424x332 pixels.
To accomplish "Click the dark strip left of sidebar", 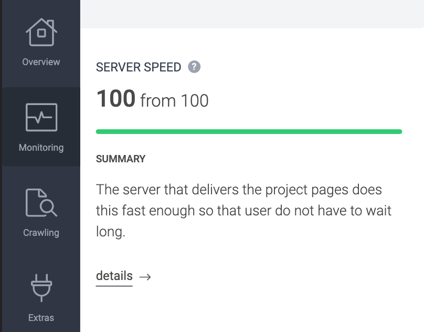I will click(1, 166).
